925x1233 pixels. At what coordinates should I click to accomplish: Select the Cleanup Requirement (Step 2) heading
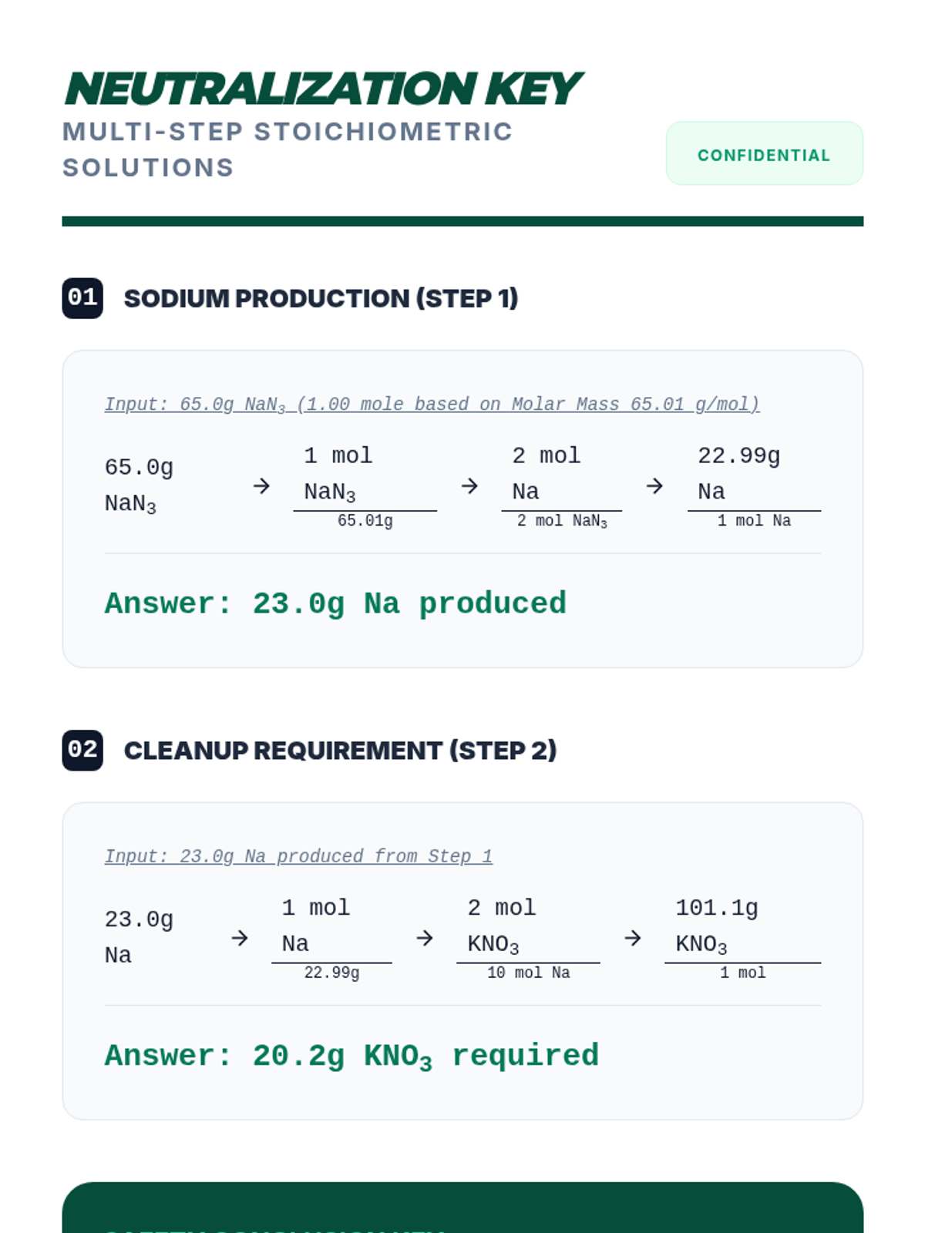coord(340,750)
